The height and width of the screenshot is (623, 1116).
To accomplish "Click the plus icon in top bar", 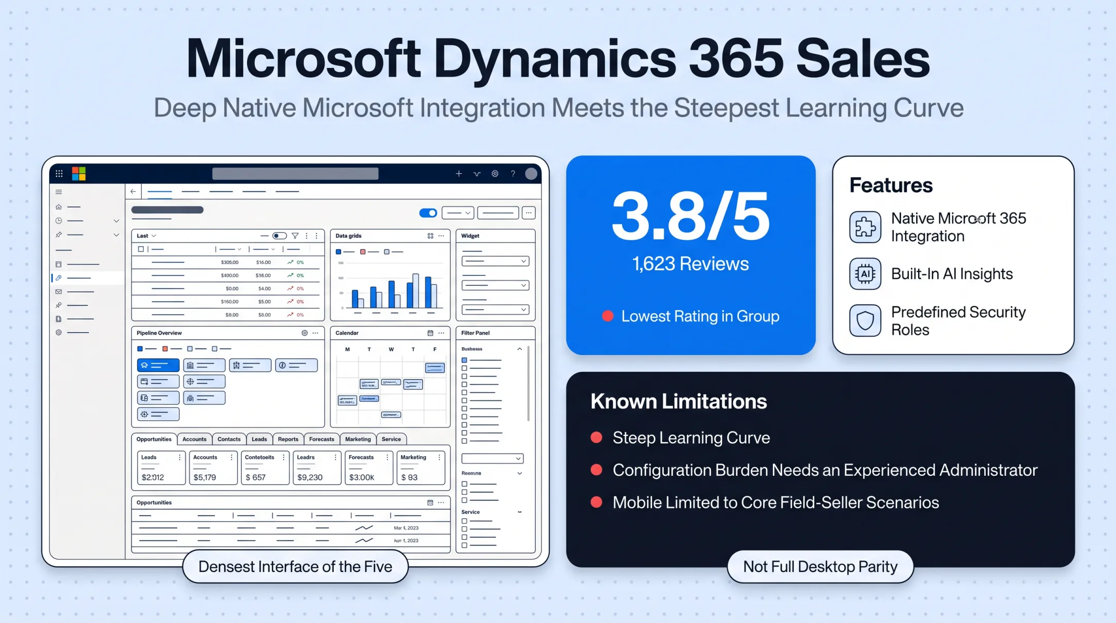I will (x=459, y=174).
